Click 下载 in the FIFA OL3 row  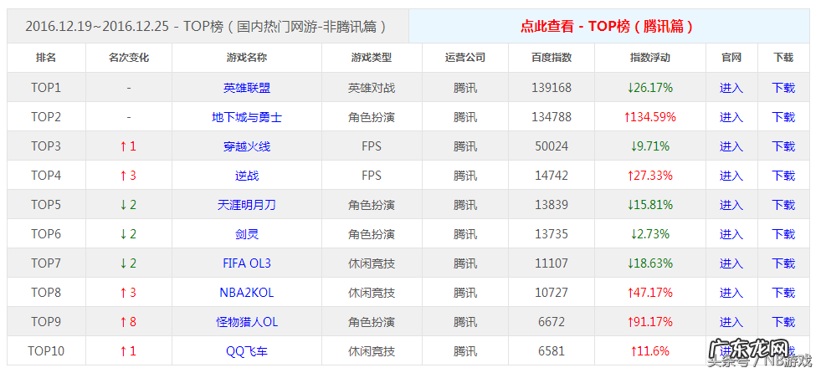tap(783, 263)
